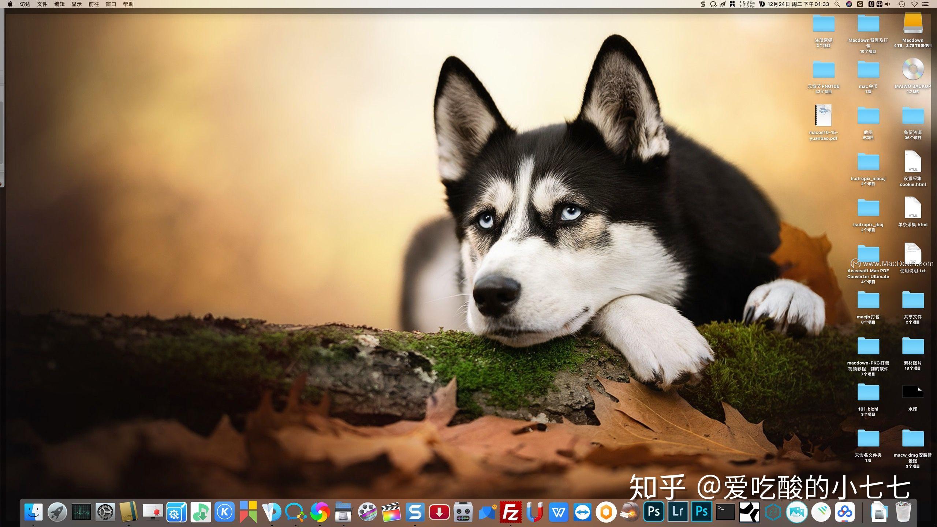Launch Lightroom from the Dock
Screen dimensions: 937x527
pyautogui.click(x=677, y=512)
